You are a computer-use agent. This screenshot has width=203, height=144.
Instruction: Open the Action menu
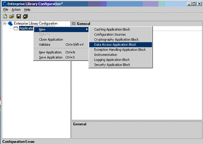[x=16, y=10]
